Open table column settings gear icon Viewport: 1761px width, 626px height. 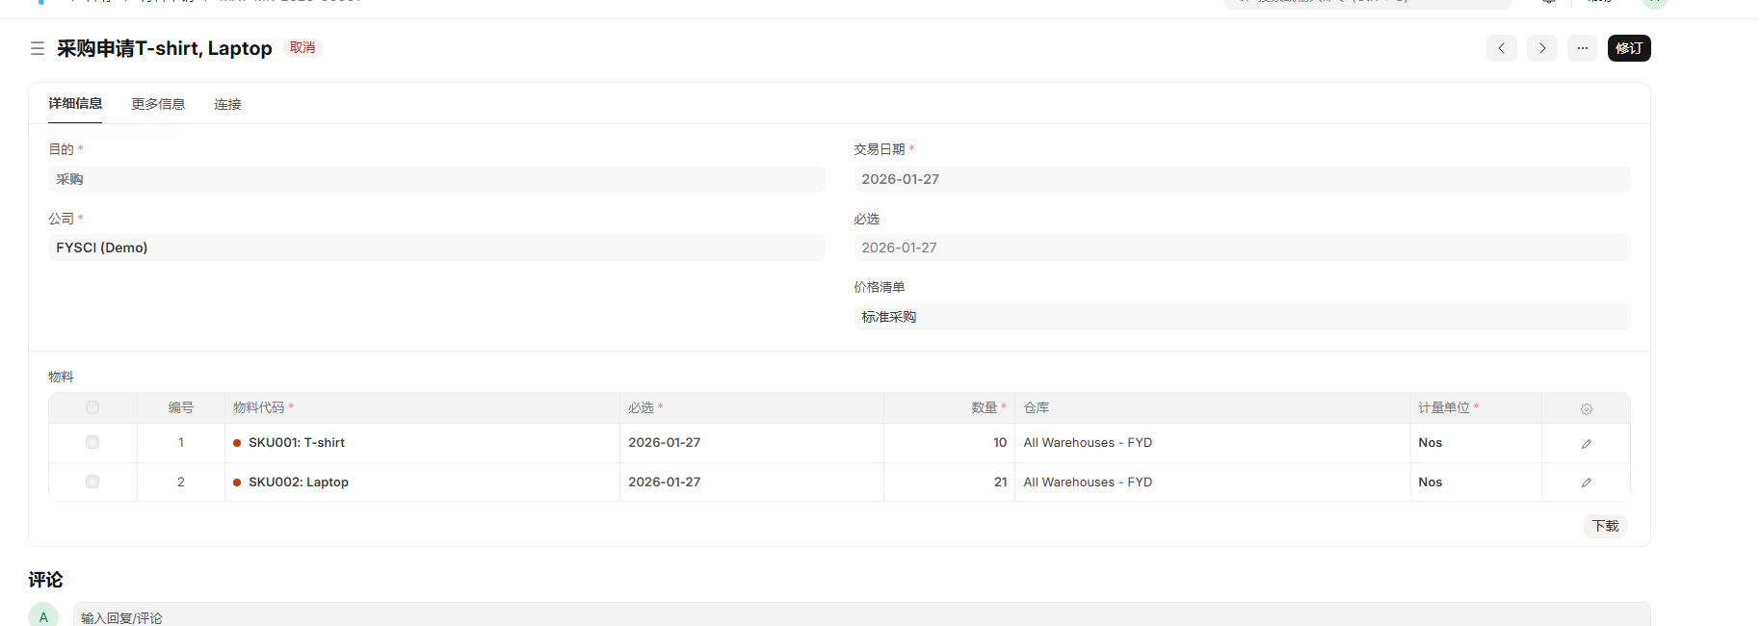pos(1587,409)
